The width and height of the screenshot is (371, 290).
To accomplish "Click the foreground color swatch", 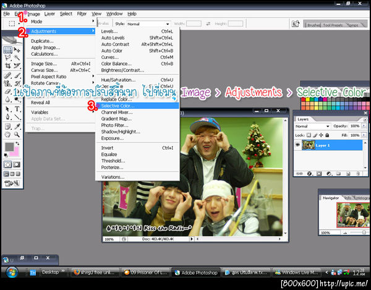I will (x=9, y=147).
